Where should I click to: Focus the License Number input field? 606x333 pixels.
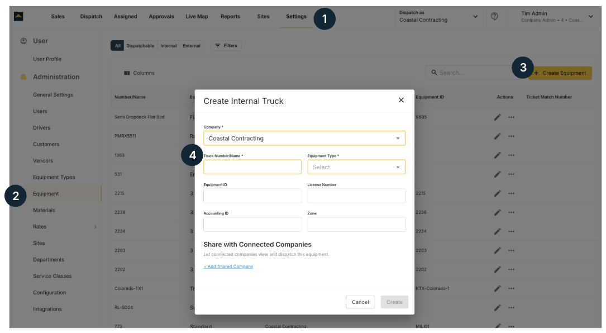356,196
